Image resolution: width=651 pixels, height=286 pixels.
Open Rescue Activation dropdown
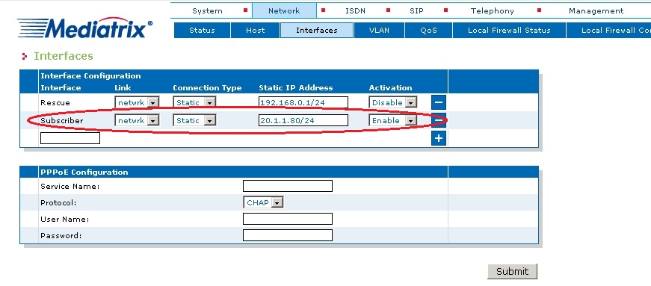coord(392,102)
